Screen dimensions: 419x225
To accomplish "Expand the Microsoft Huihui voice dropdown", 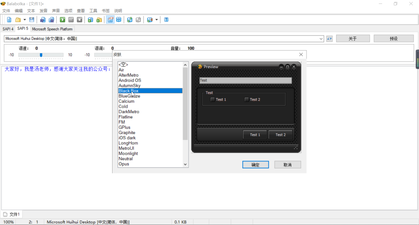I will click(x=321, y=39).
